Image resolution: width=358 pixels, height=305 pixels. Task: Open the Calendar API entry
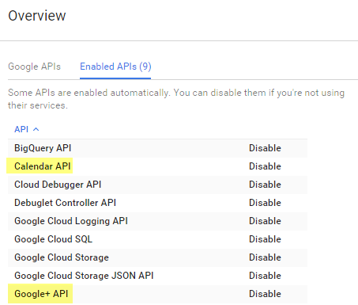coord(43,166)
